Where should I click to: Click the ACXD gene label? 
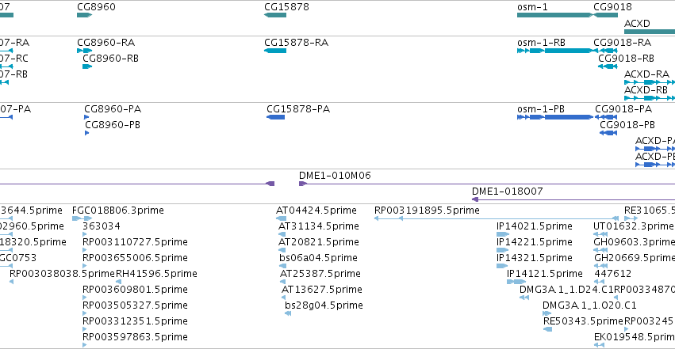(637, 24)
